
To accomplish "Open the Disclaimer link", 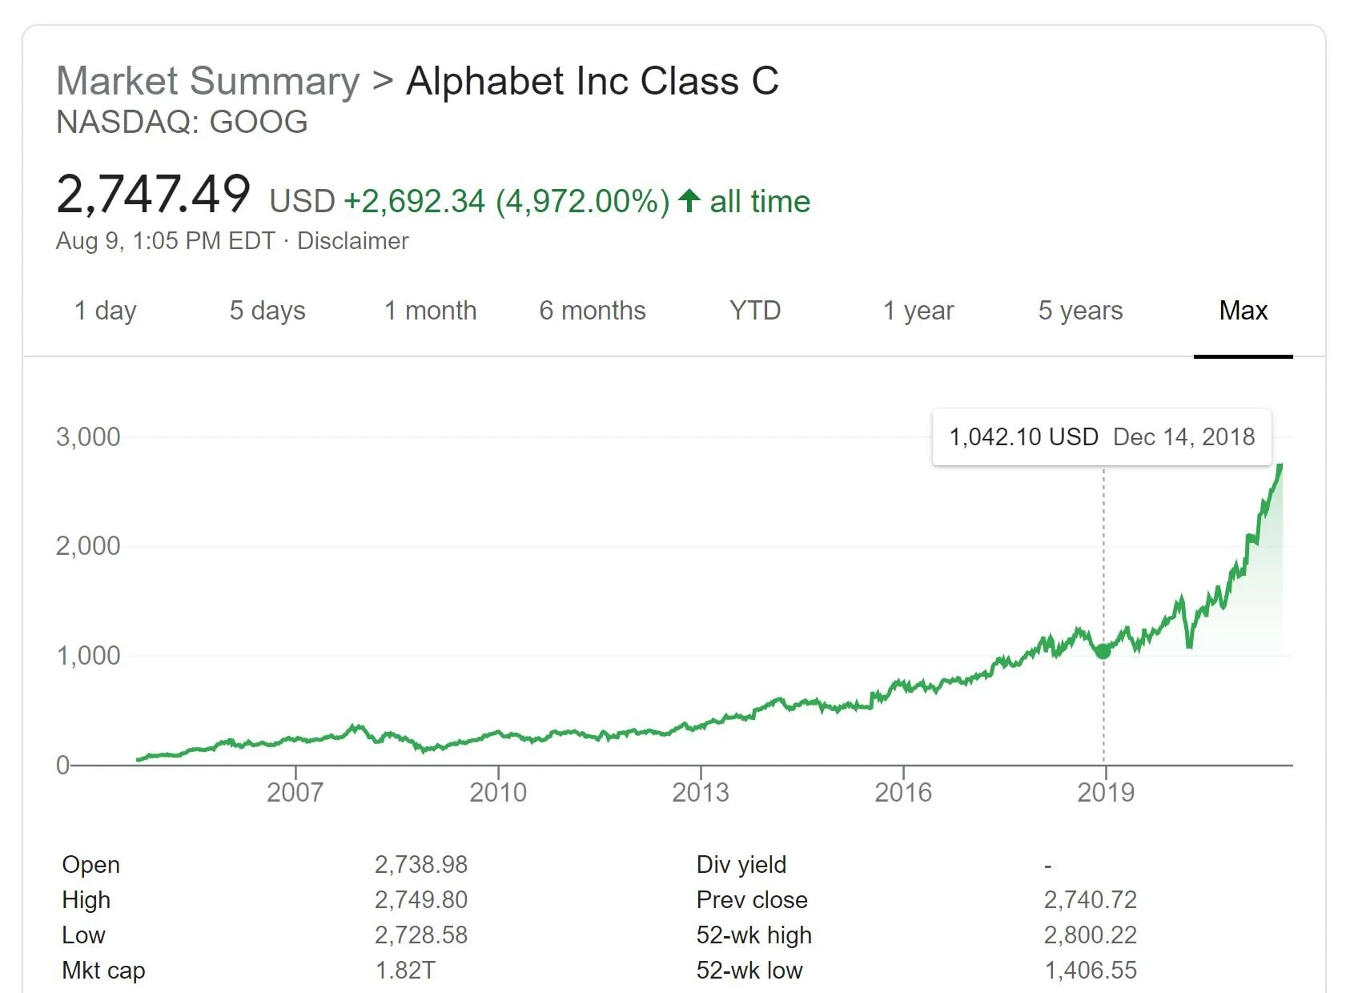I will (352, 241).
